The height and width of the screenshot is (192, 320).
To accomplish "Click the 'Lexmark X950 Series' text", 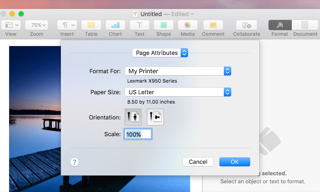I will pyautogui.click(x=152, y=81).
